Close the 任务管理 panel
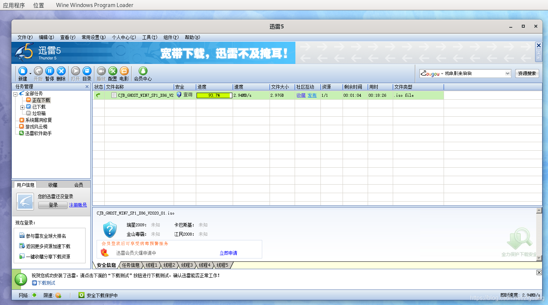Image resolution: width=548 pixels, height=305 pixels. pyautogui.click(x=87, y=87)
